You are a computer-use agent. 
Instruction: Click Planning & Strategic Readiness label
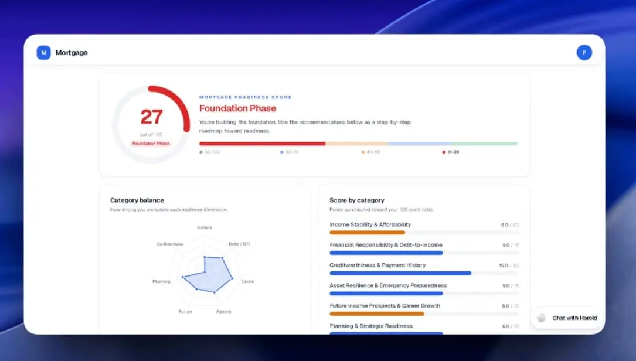[371, 326]
